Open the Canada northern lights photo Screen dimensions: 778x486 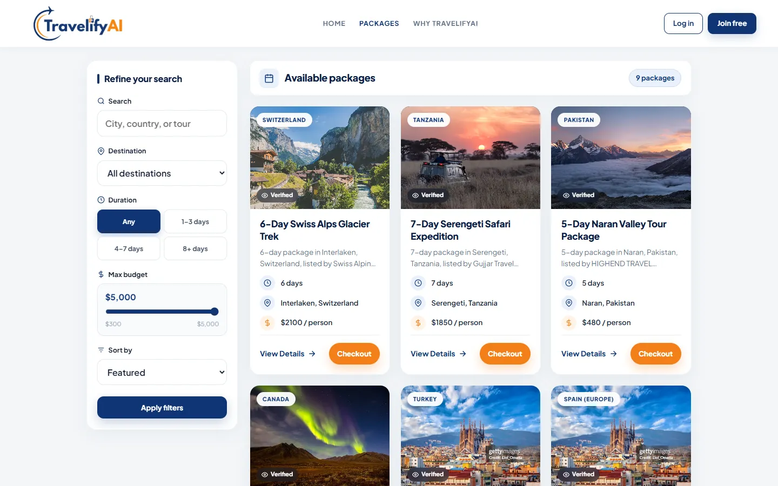pyautogui.click(x=320, y=436)
